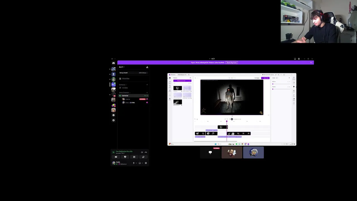
Task: Open Discord home direct messages icon
Action: coord(114,63)
